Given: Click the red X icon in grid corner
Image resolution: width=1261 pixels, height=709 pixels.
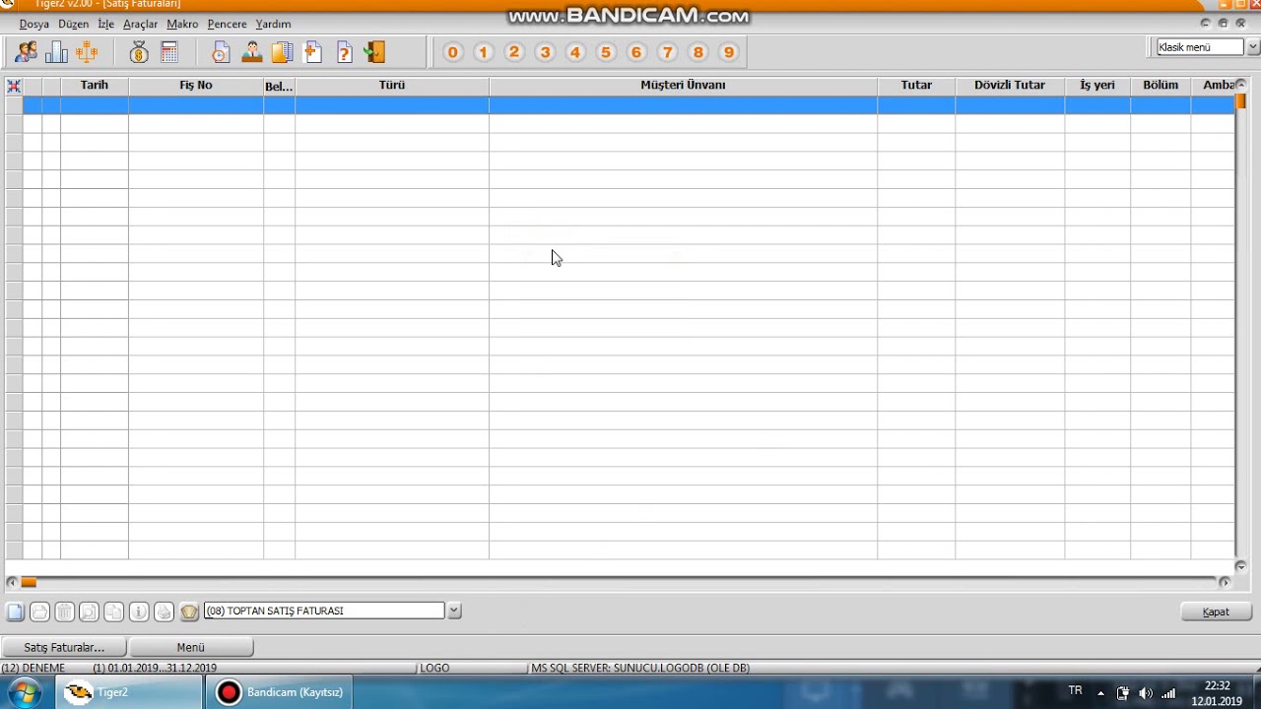Looking at the screenshot, I should [14, 86].
